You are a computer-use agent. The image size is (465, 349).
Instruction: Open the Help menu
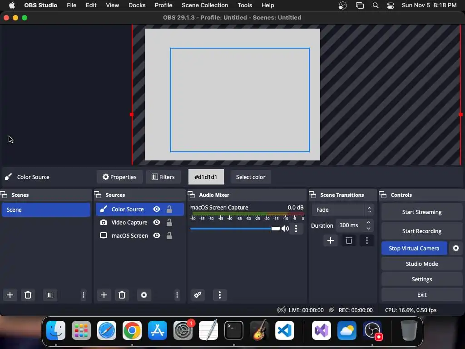pos(268,5)
